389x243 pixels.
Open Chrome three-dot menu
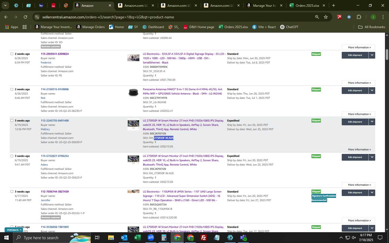click(x=383, y=17)
